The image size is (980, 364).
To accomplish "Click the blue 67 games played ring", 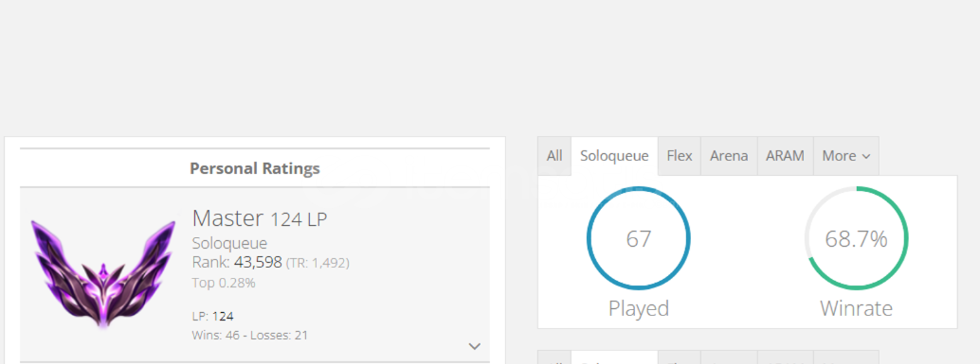I will point(638,238).
